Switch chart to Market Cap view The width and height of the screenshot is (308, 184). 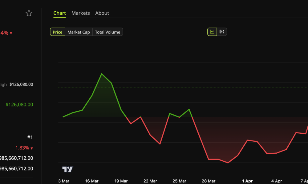pos(79,32)
